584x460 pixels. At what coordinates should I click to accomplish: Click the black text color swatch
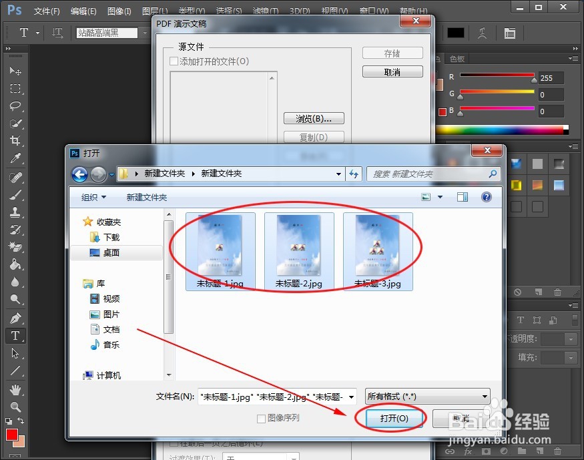coord(455,33)
